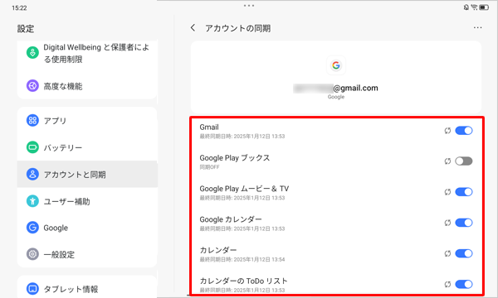Image resolution: width=498 pixels, height=298 pixels.
Task: Tap sync icon for Google Play ムービー& TV
Action: [x=447, y=192]
